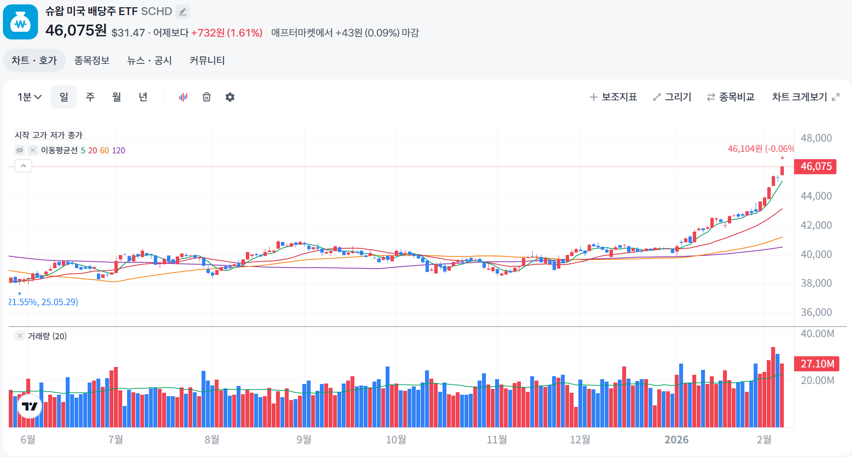Click the SCHD won-bag logo icon
This screenshot has height=457, width=852.
pyautogui.click(x=20, y=22)
